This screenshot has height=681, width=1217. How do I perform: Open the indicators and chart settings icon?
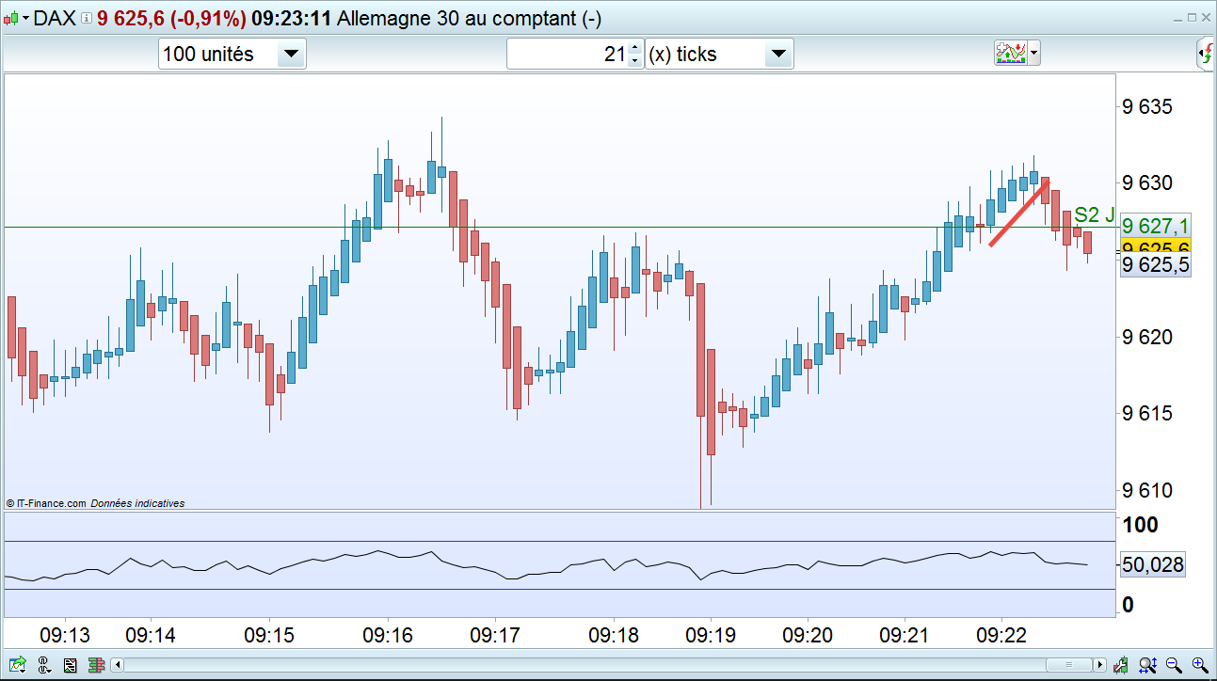(x=1010, y=54)
